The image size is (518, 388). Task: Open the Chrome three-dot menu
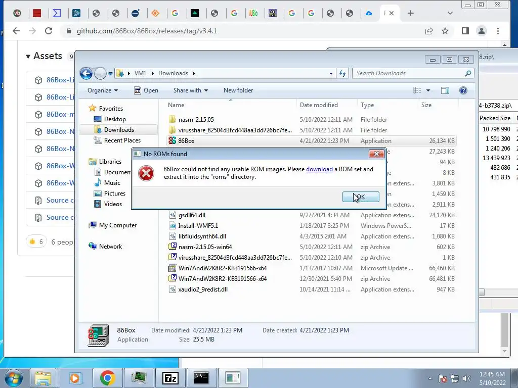pos(498,31)
